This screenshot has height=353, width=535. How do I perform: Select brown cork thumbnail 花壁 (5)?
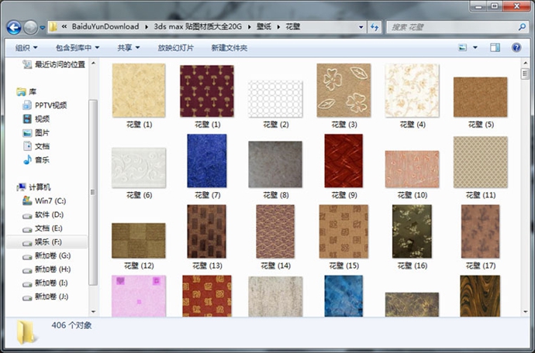pyautogui.click(x=481, y=97)
